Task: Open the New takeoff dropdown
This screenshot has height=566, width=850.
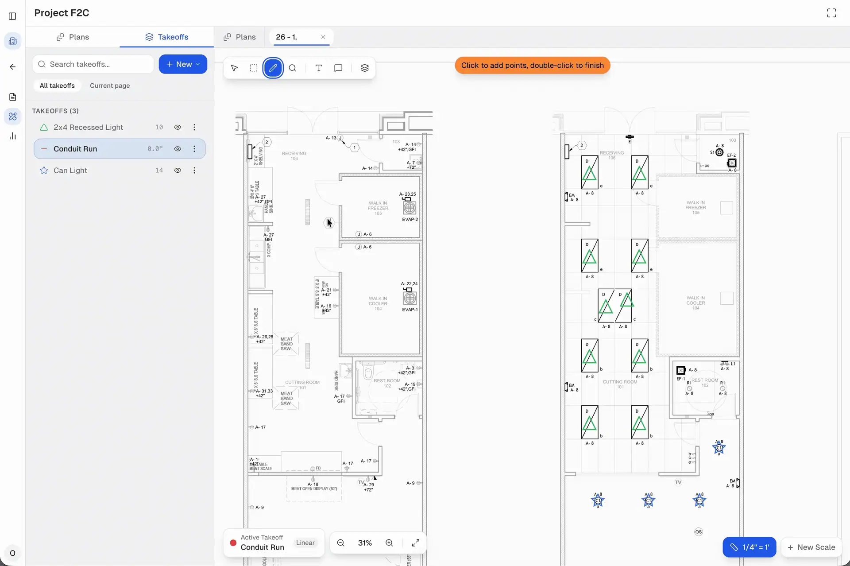Action: (183, 64)
